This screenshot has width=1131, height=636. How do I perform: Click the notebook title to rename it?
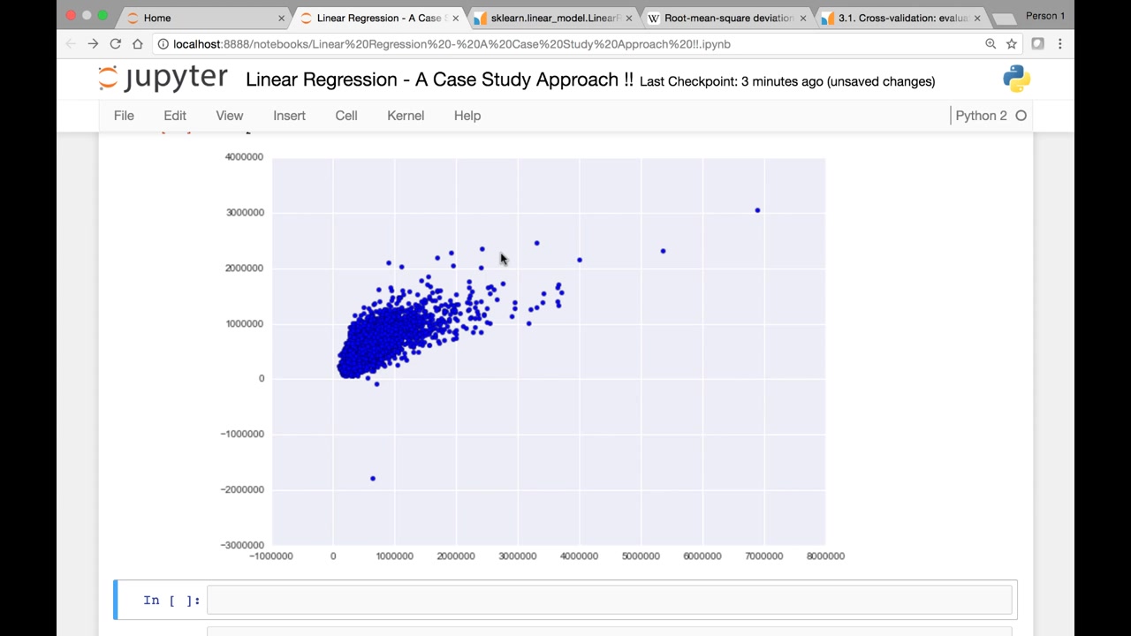(439, 79)
